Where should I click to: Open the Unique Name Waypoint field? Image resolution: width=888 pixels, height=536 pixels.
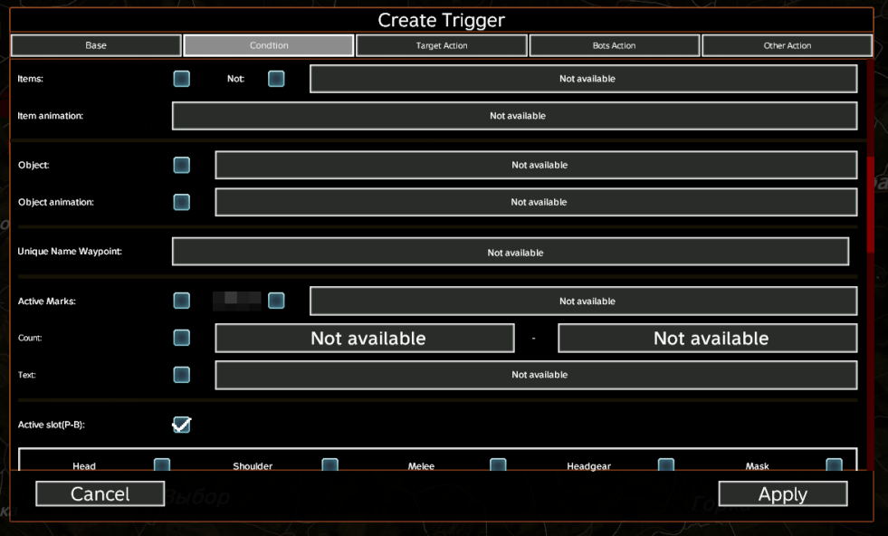pos(511,252)
